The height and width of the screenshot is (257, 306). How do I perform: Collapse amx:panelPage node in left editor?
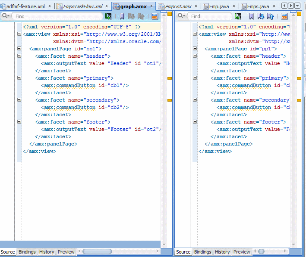19,49
